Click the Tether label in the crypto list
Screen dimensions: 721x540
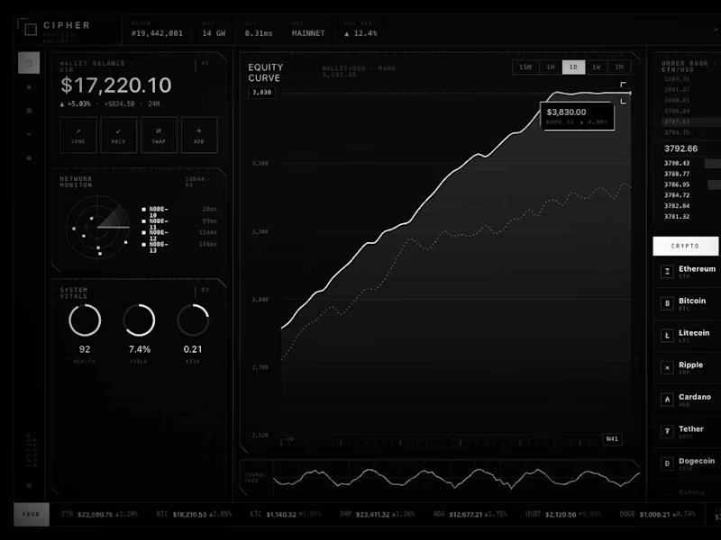(x=691, y=429)
